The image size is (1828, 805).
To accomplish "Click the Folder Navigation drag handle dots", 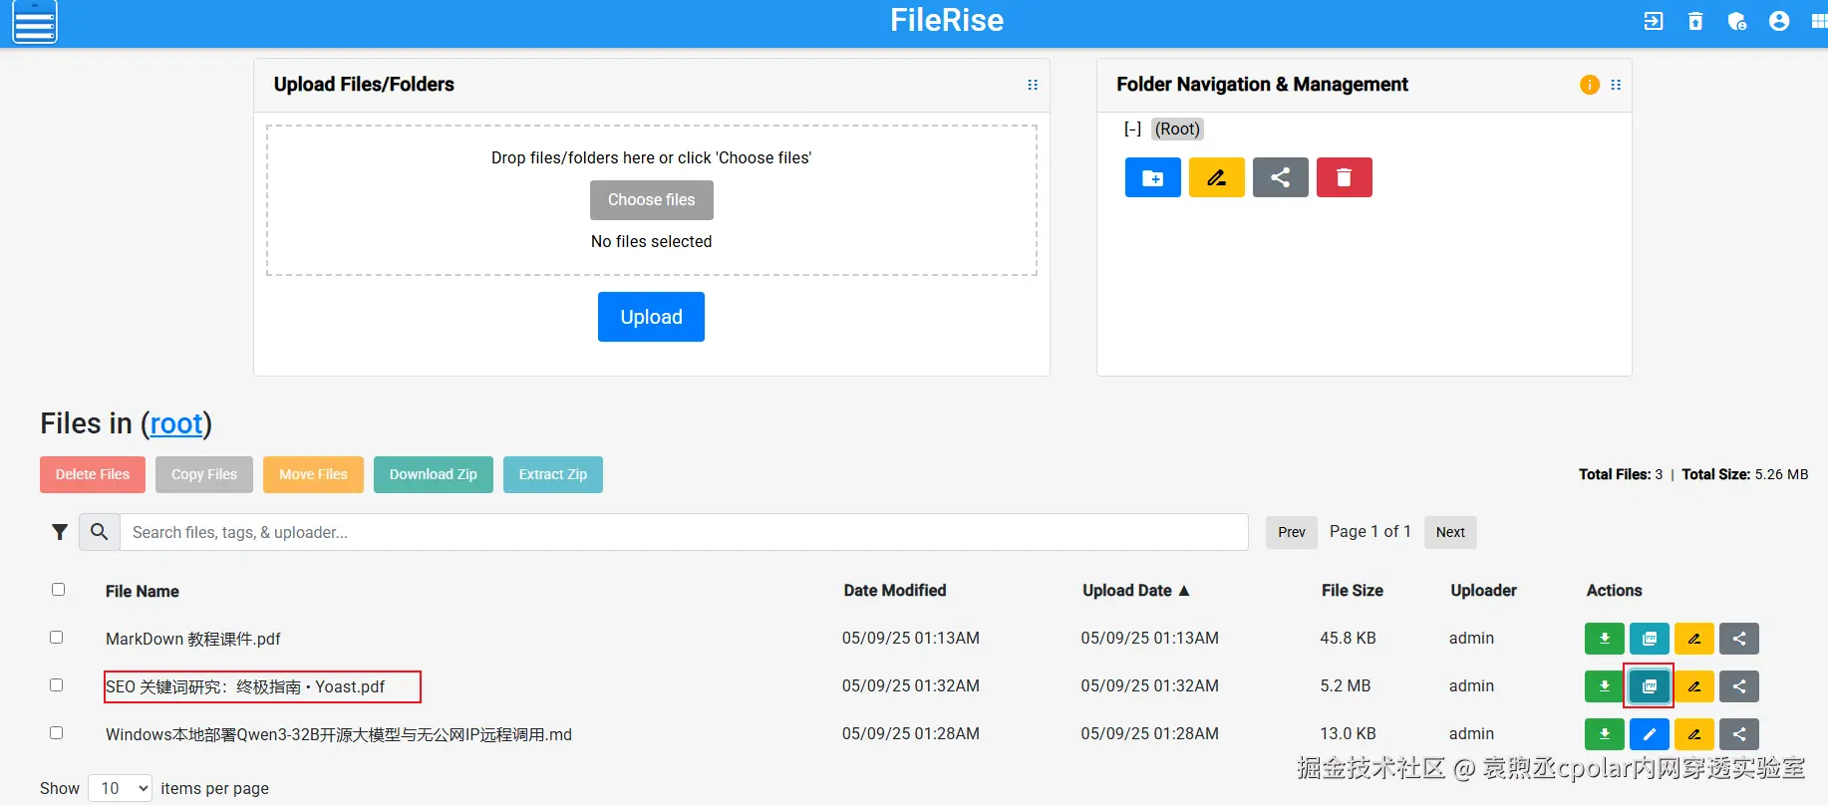I will click(x=1616, y=85).
